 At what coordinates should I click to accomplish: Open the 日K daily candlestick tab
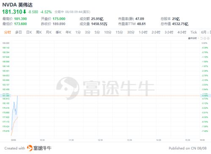(29, 32)
